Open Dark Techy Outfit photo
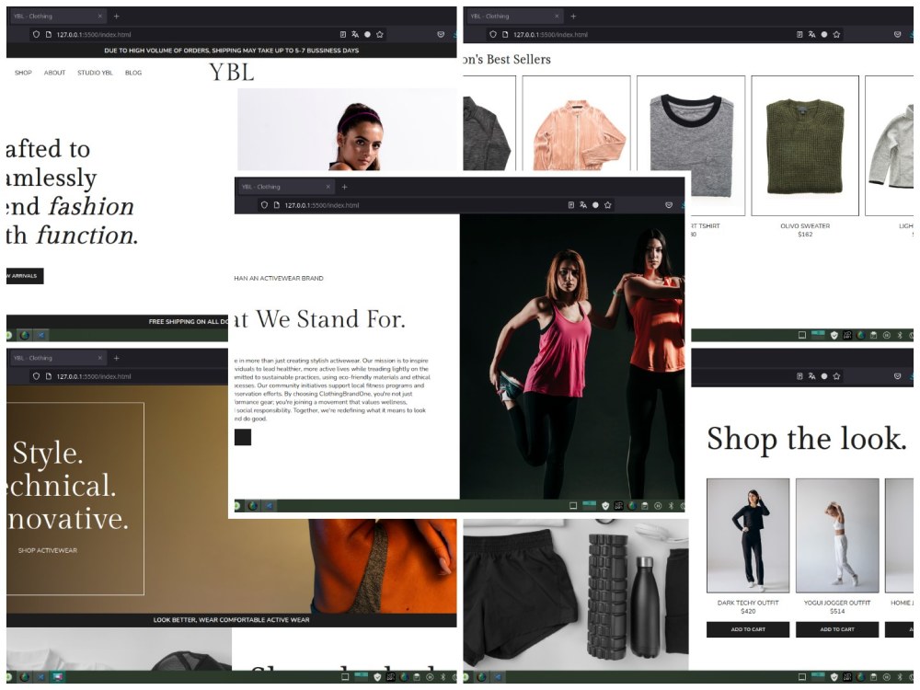This screenshot has height=690, width=920. tap(748, 535)
